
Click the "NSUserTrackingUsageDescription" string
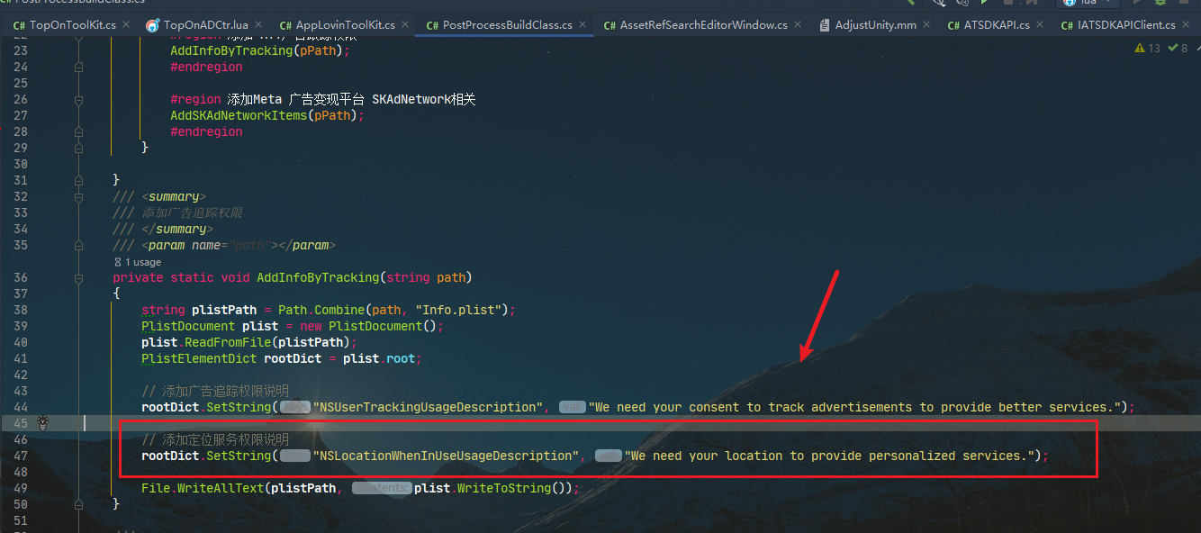[x=428, y=407]
